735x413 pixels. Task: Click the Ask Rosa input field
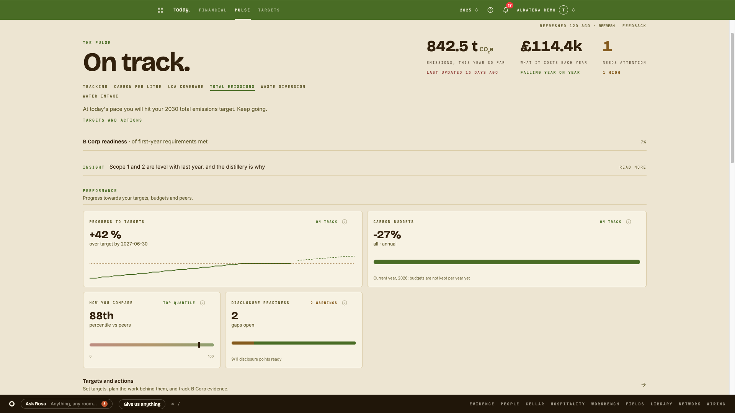click(x=67, y=404)
